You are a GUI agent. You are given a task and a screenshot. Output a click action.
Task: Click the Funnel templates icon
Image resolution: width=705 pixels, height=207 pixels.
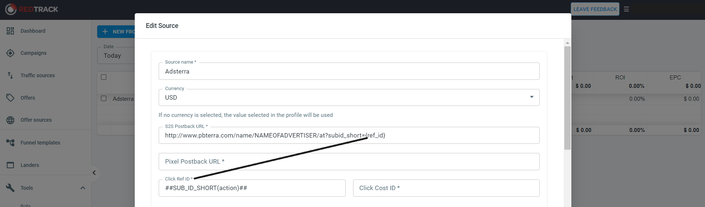pos(10,143)
